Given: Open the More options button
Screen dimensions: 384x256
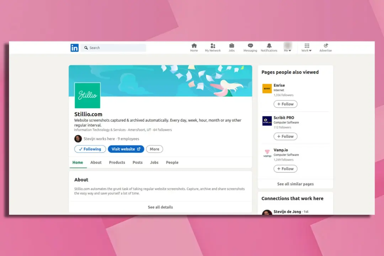Looking at the screenshot, I should point(155,149).
